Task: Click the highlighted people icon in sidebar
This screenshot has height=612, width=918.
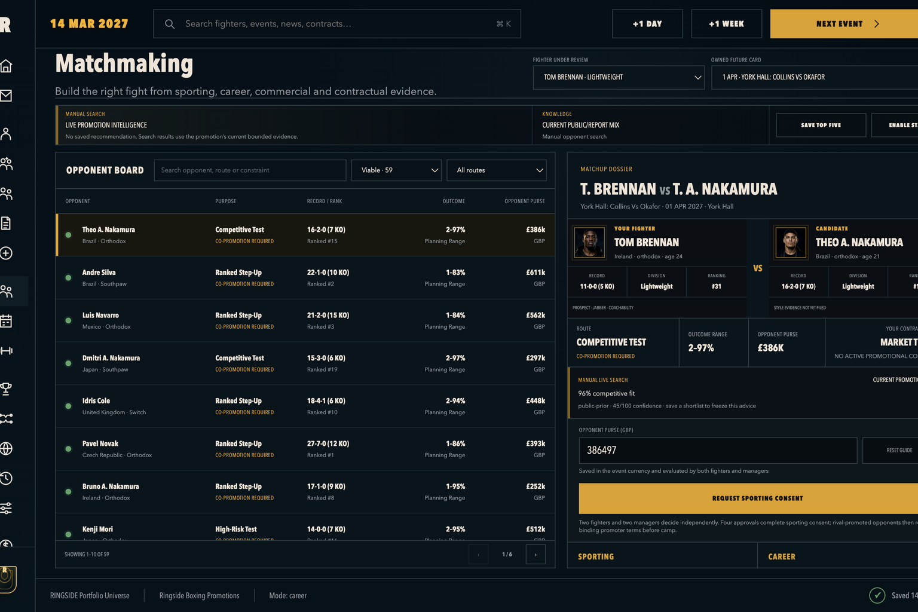Action: (x=6, y=292)
